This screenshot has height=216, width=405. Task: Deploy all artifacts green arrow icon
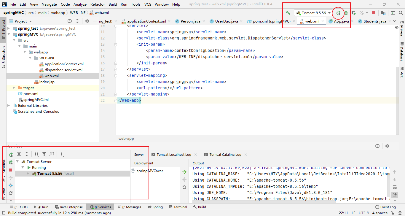184,172
